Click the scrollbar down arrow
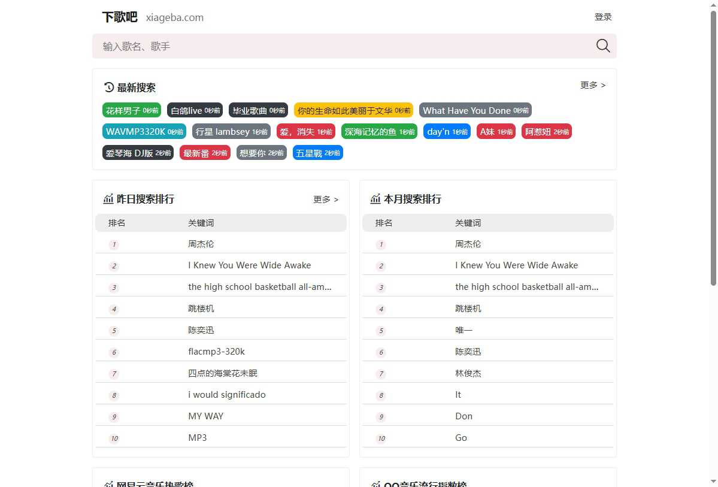The width and height of the screenshot is (718, 487). coord(713,483)
